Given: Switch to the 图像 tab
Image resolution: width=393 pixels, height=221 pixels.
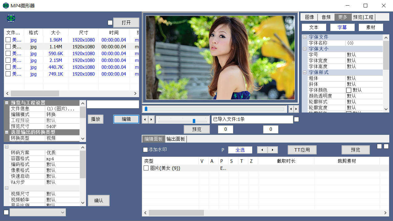Looking at the screenshot, I should (x=309, y=17).
